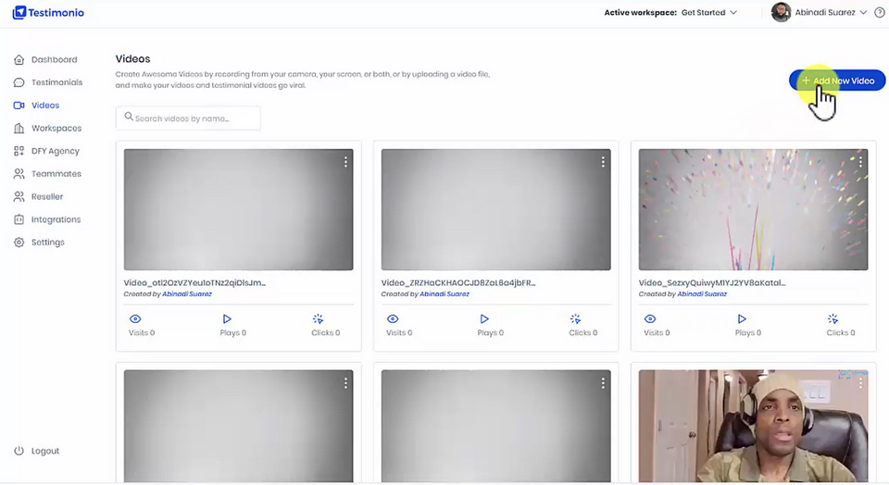Go to Dashboard in the sidebar
Image resolution: width=889 pixels, height=485 pixels.
55,59
